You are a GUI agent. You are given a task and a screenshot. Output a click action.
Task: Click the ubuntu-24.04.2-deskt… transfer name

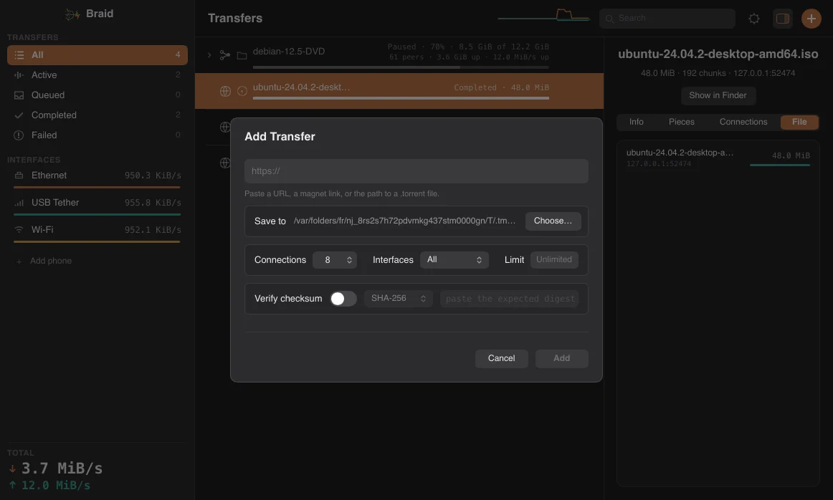pyautogui.click(x=301, y=87)
